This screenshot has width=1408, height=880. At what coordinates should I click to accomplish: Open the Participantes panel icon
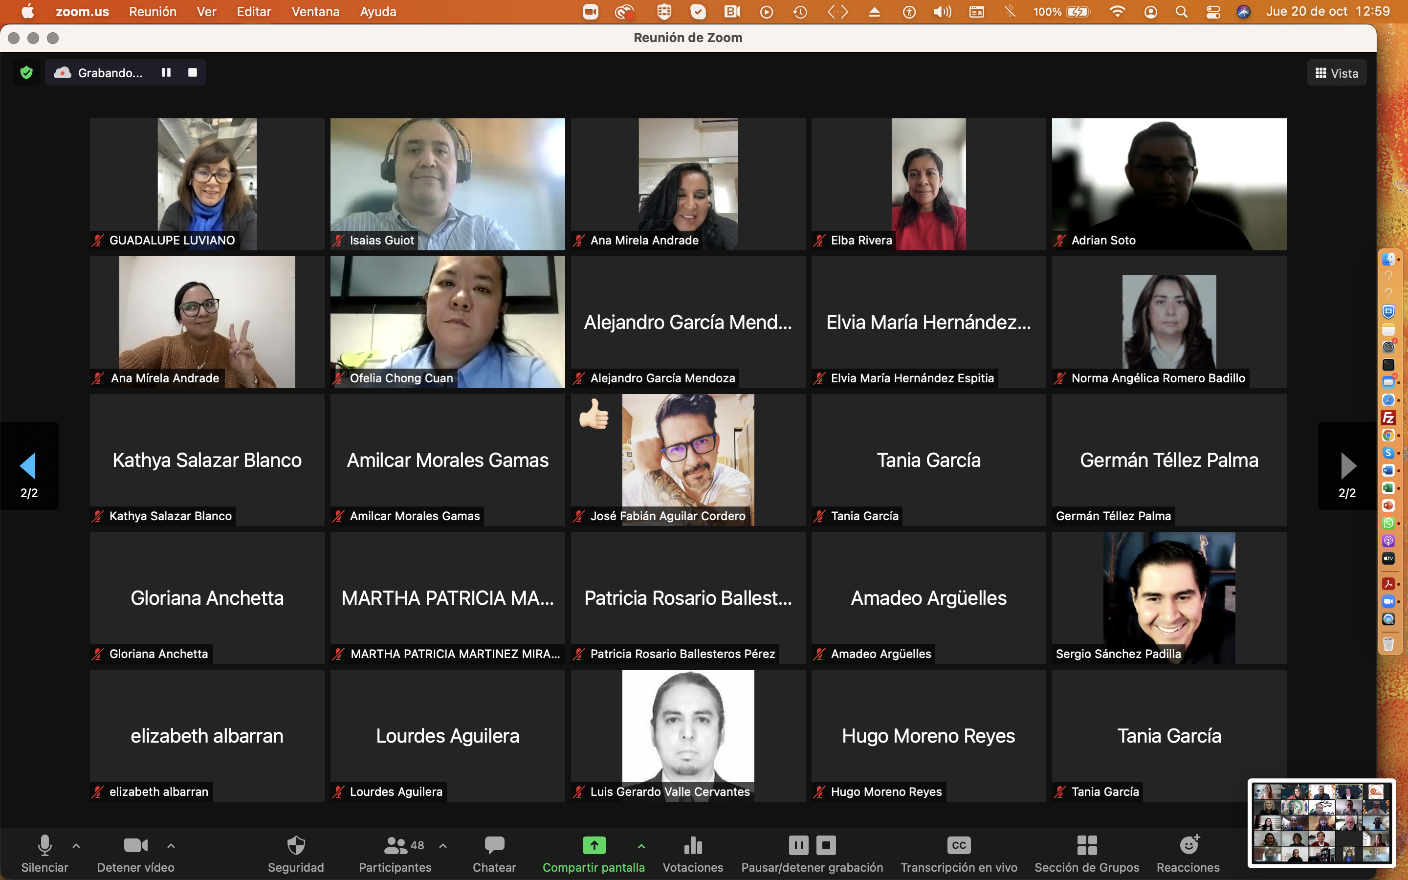396,845
